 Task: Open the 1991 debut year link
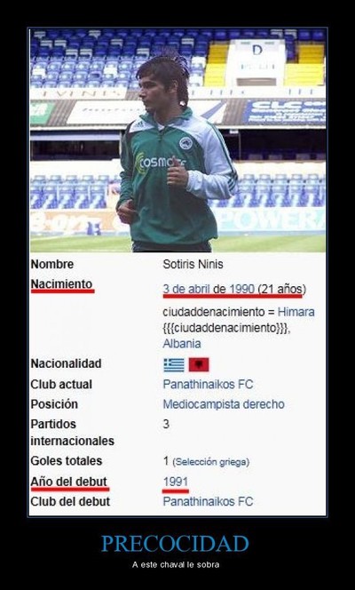176,482
